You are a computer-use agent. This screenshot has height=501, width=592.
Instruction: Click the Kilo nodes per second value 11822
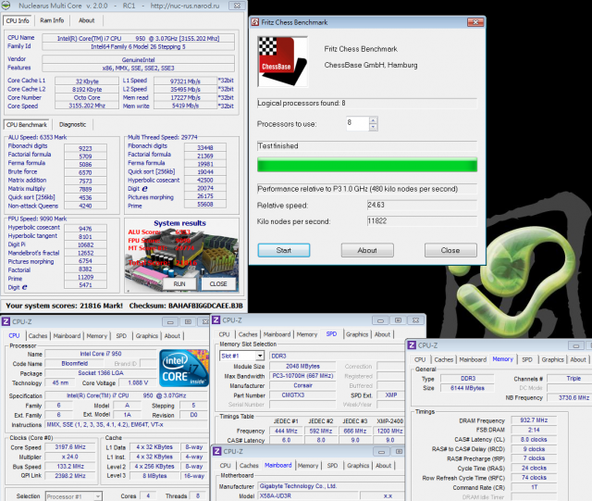click(422, 221)
